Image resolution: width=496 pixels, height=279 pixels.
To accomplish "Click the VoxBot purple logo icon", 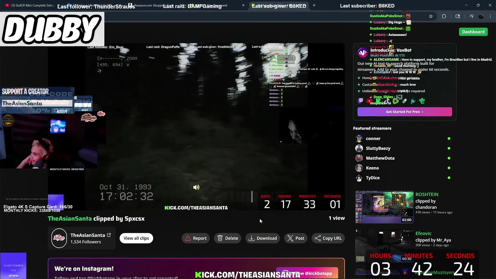I will point(362,53).
